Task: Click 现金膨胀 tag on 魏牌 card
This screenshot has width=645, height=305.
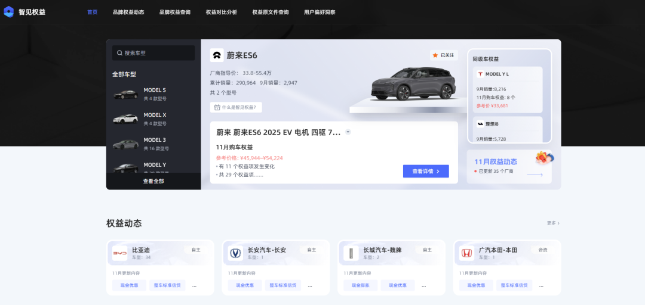Action: tap(360, 285)
